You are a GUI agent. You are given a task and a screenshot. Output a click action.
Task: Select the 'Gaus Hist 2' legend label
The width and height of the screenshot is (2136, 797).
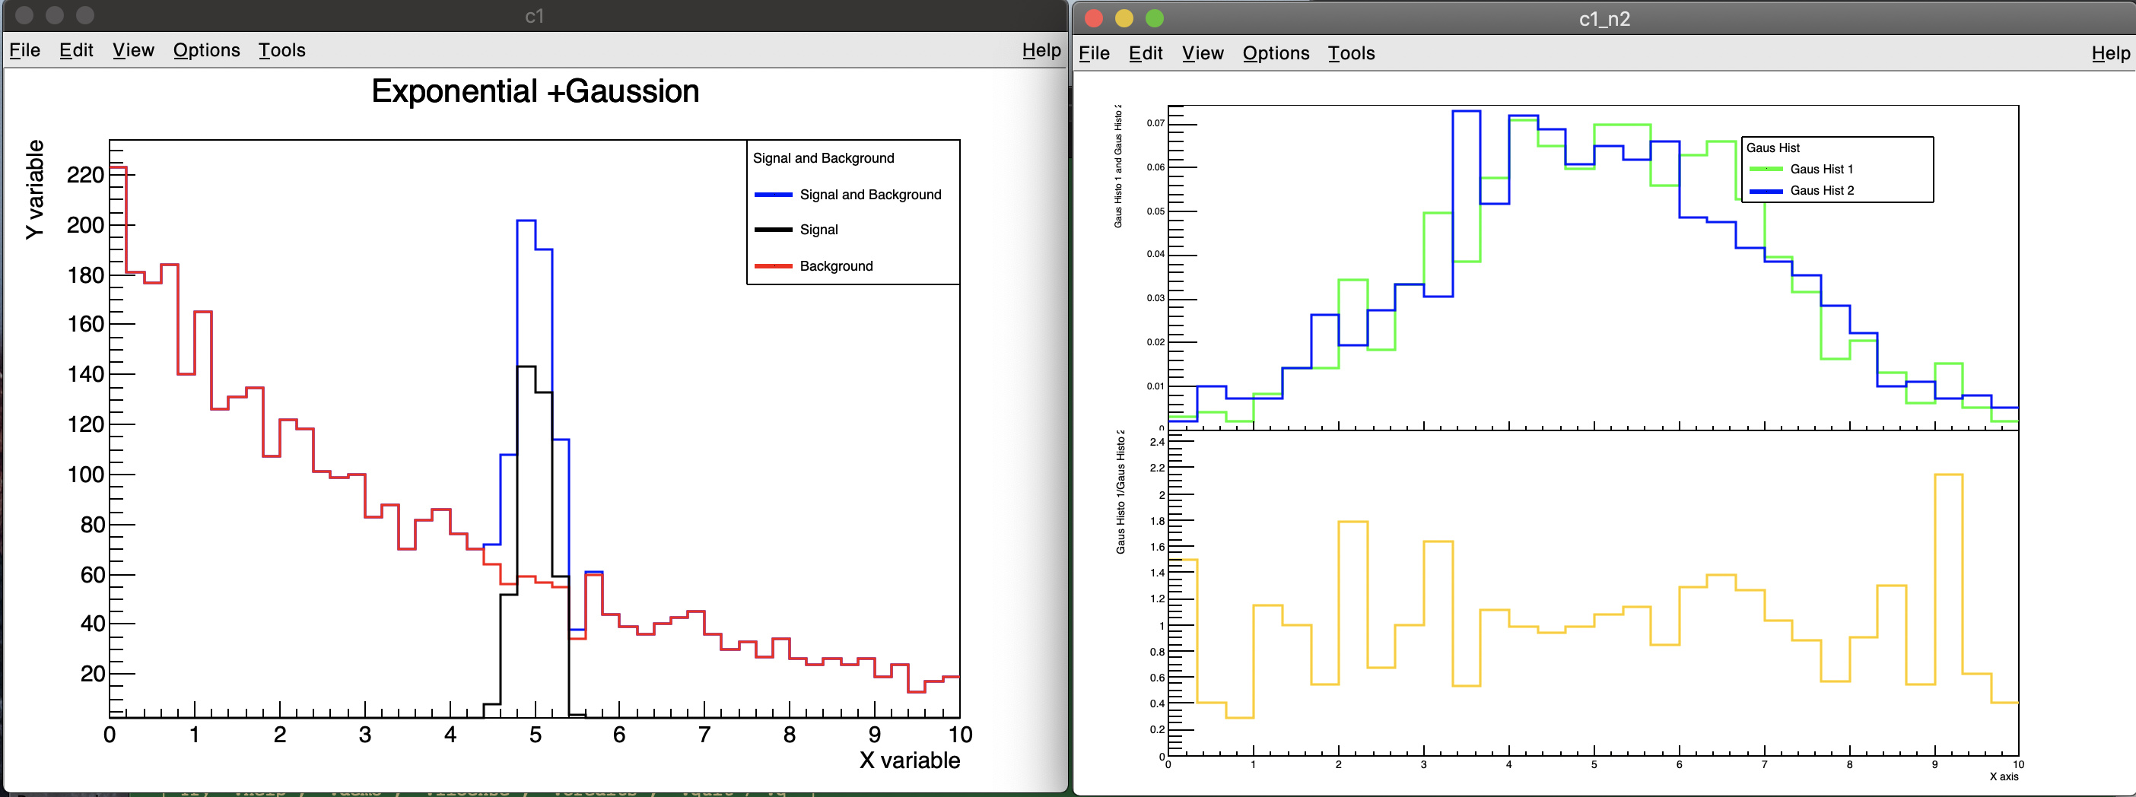1823,191
